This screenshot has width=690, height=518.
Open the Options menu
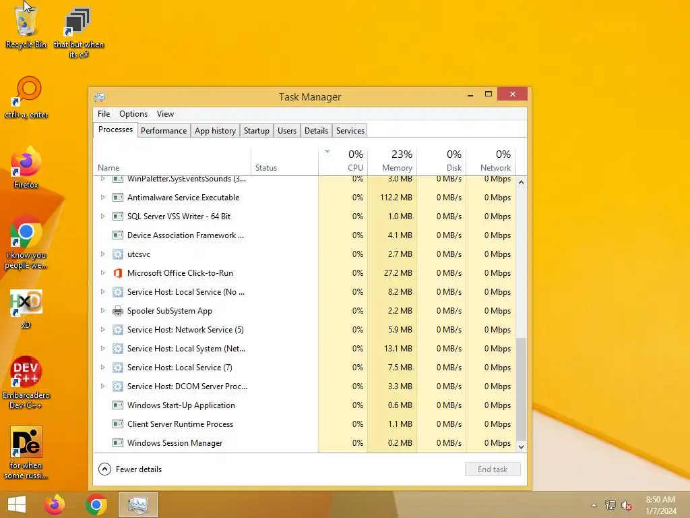pos(133,114)
